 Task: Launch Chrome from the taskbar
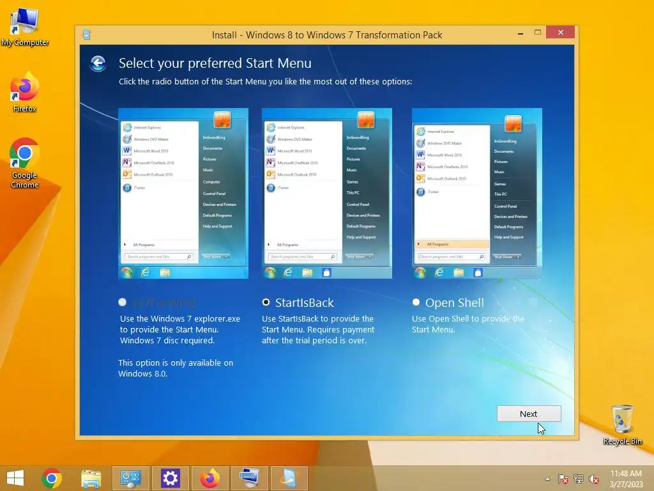pyautogui.click(x=52, y=478)
